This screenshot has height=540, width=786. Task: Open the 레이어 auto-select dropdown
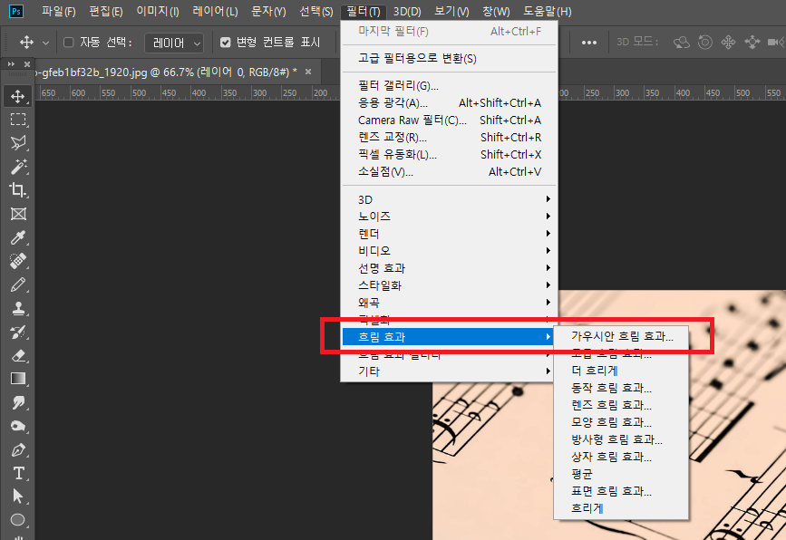[x=173, y=43]
